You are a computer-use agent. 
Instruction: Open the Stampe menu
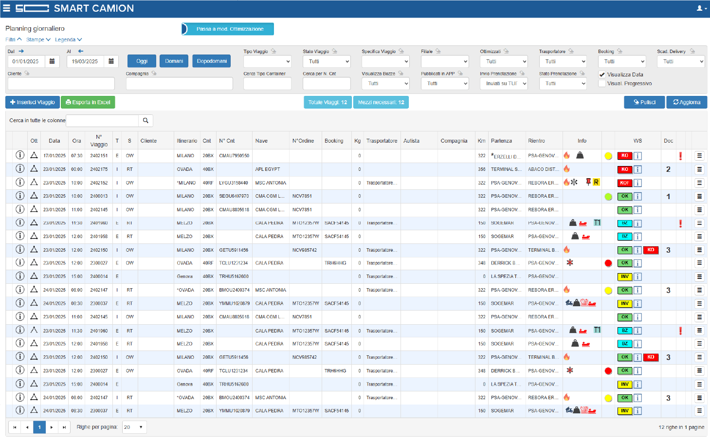click(38, 39)
